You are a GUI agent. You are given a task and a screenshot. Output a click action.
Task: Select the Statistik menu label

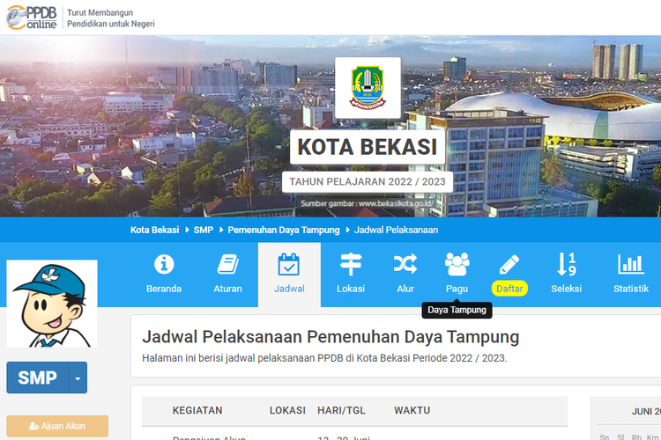[x=631, y=289]
